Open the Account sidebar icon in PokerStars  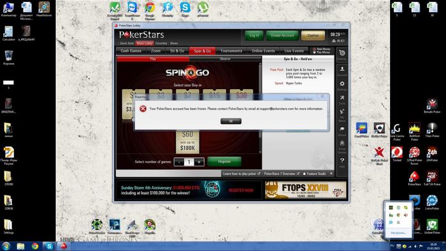pos(342,71)
